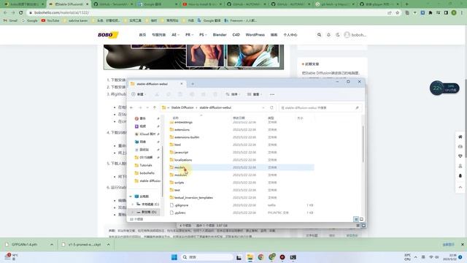The image size is (467, 263).
Task: Click the BOBO site logo
Action: click(108, 35)
